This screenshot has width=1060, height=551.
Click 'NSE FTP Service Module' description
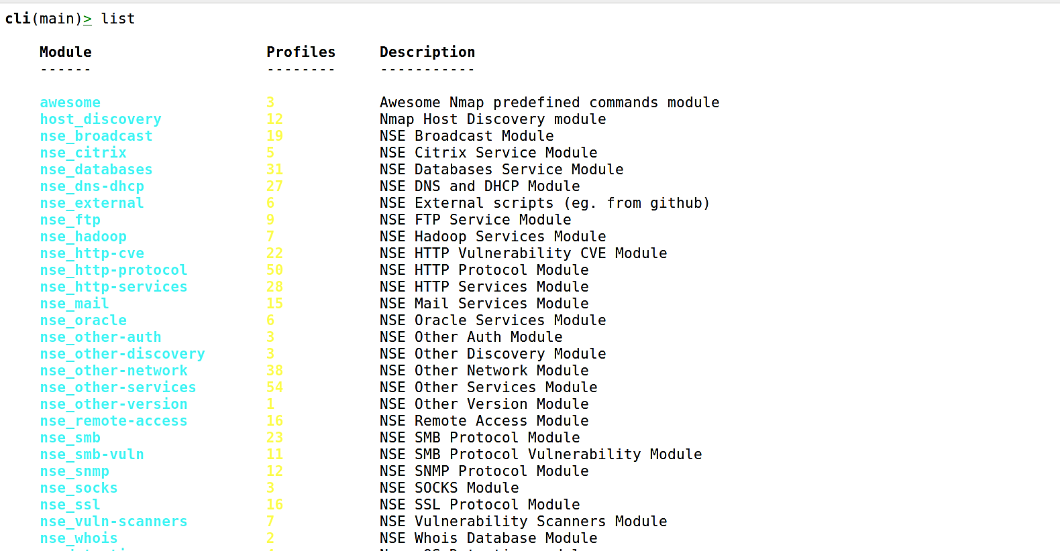tap(476, 220)
